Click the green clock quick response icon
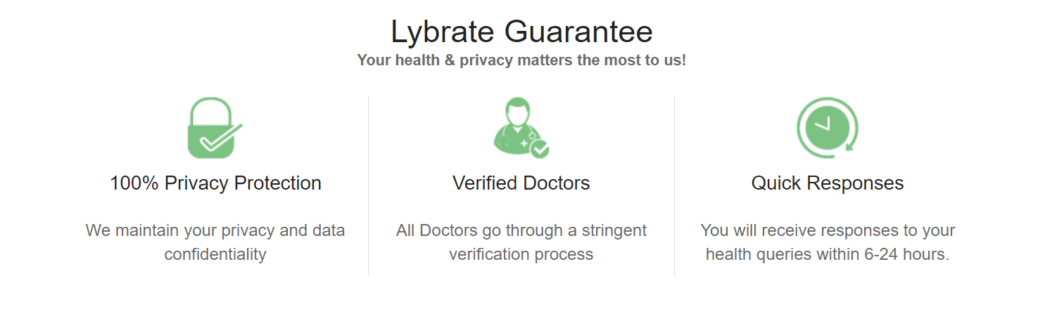Viewport: 1045px width, 309px height. click(828, 128)
